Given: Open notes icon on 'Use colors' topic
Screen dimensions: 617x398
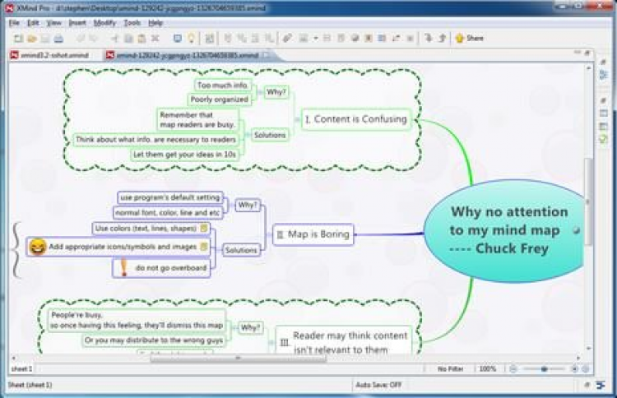Looking at the screenshot, I should click(204, 228).
